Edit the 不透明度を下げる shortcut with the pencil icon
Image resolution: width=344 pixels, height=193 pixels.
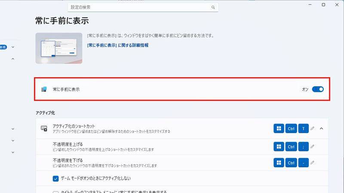tap(313, 163)
